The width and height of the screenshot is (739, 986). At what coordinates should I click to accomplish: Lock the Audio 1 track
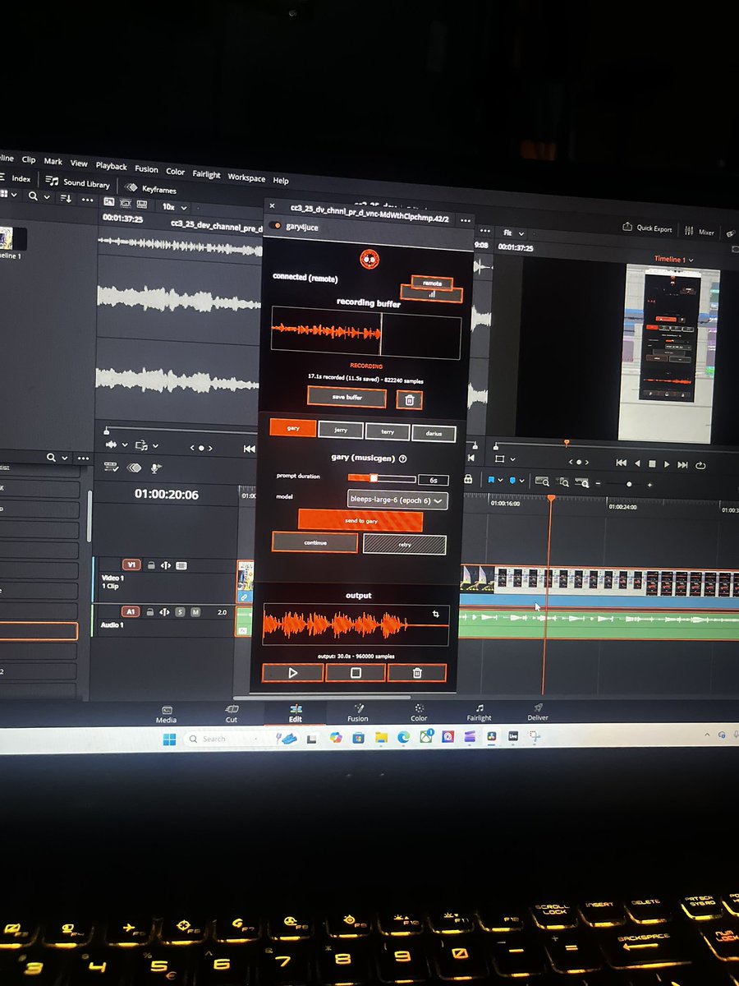(x=149, y=611)
